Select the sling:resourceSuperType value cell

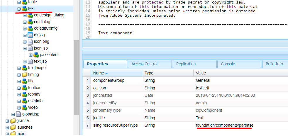coord(224,125)
